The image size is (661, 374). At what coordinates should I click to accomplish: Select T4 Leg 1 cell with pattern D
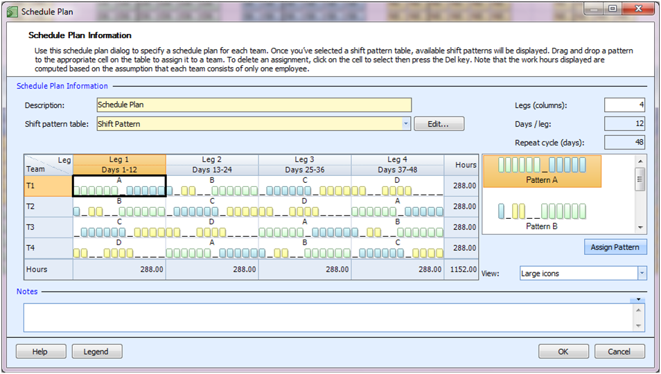[119, 248]
